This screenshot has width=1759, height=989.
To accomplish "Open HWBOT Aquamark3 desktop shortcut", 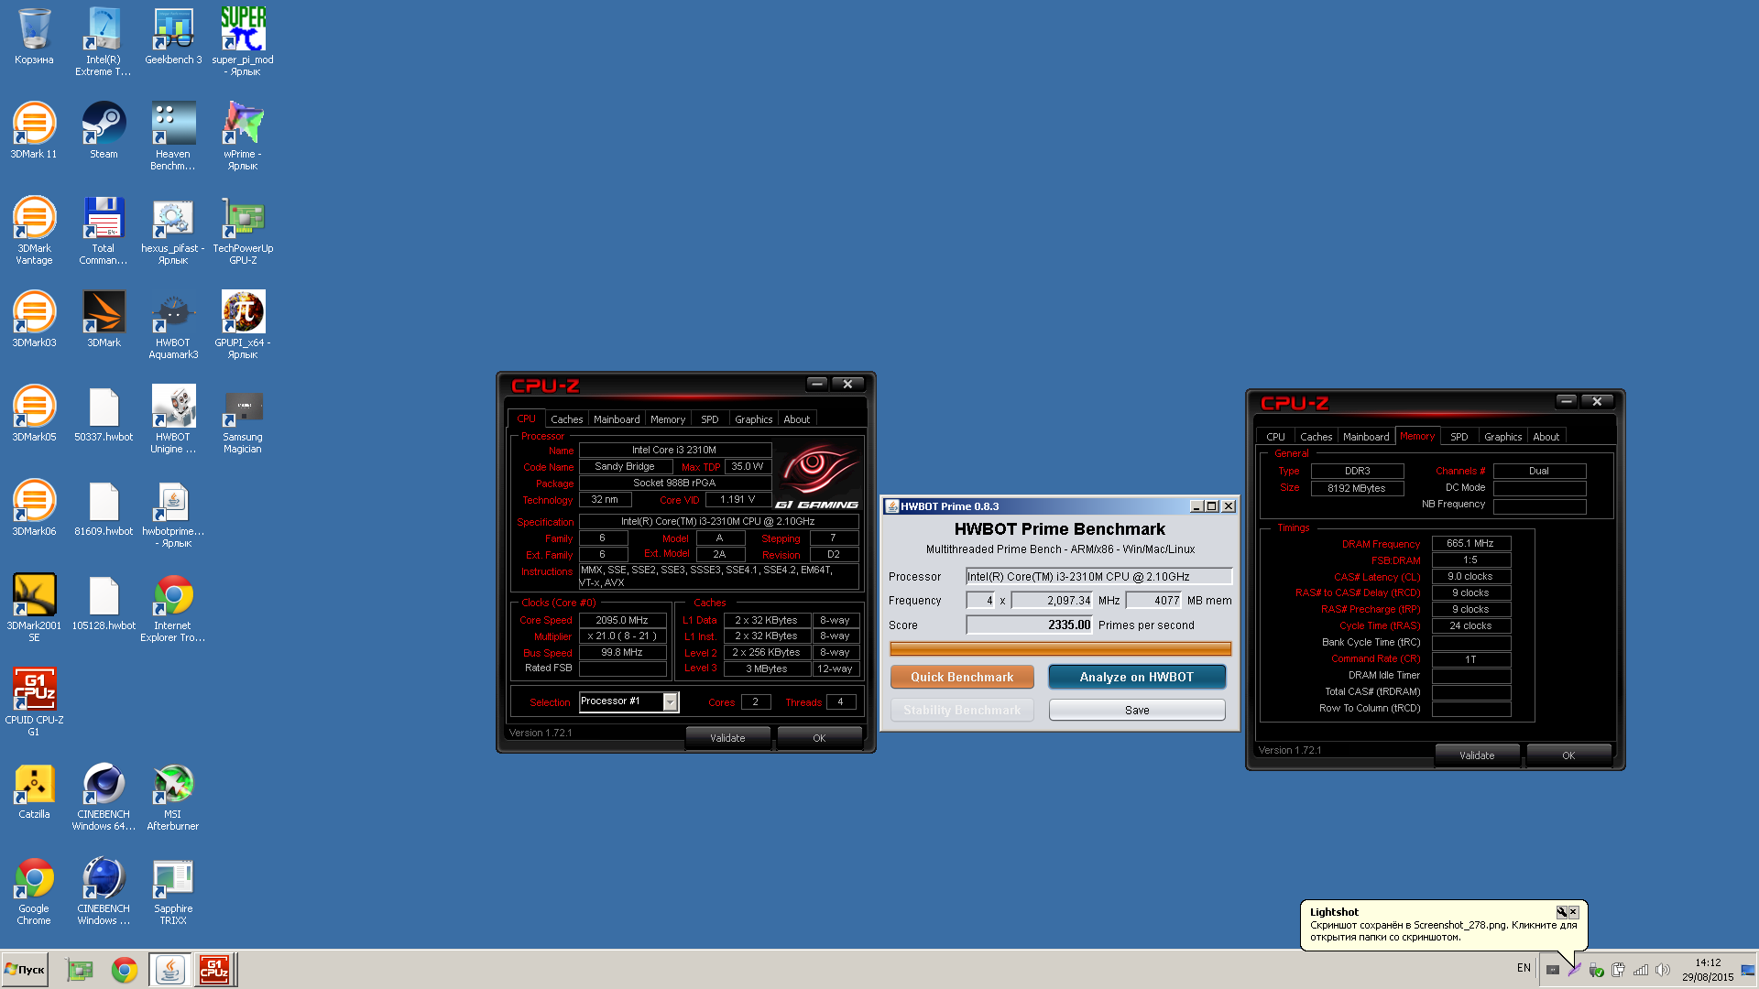I will click(173, 324).
